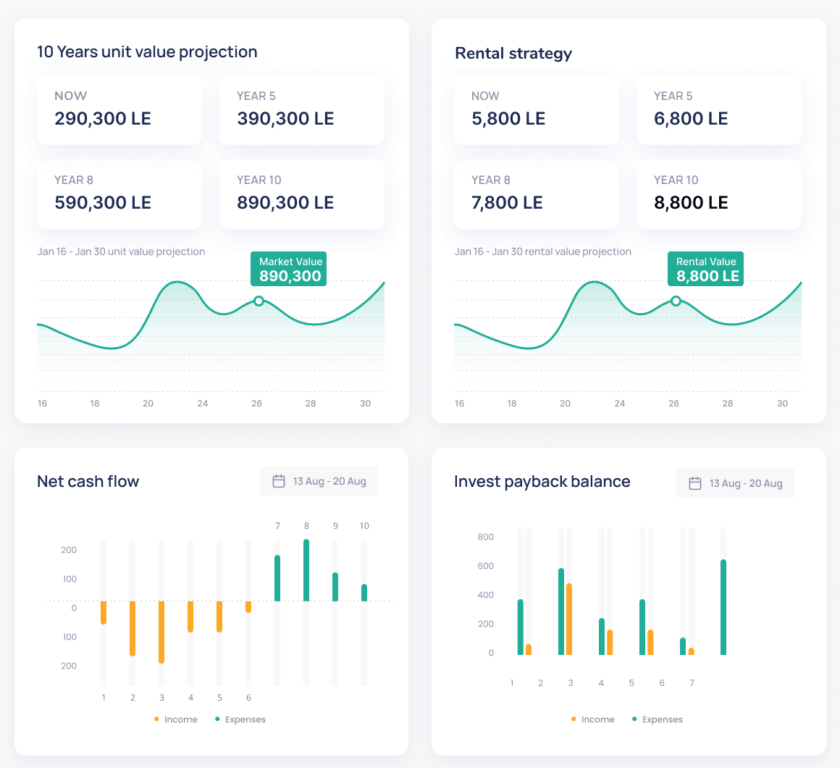840x768 pixels.
Task: Select the YEAR 5 390,300 LE card
Action: 302,110
